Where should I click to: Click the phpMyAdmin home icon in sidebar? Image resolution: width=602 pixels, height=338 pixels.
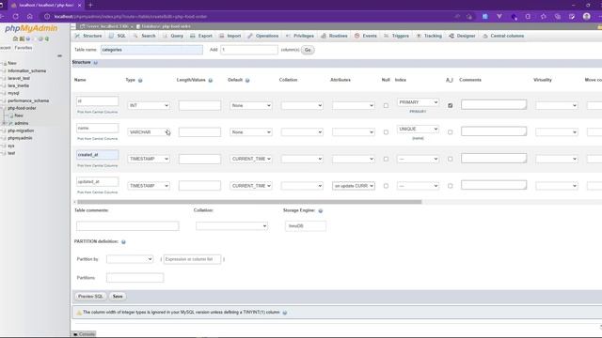pos(15,38)
